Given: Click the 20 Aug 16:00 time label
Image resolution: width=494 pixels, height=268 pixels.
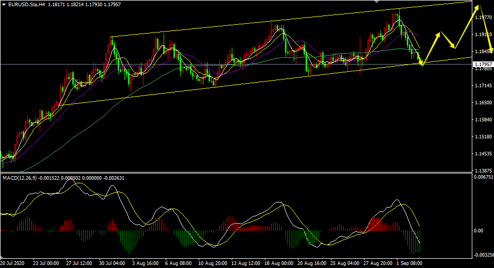Looking at the screenshot, I should [312, 263].
